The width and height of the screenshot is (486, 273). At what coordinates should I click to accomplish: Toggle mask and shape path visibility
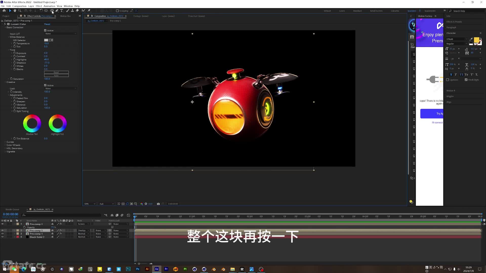(127, 204)
